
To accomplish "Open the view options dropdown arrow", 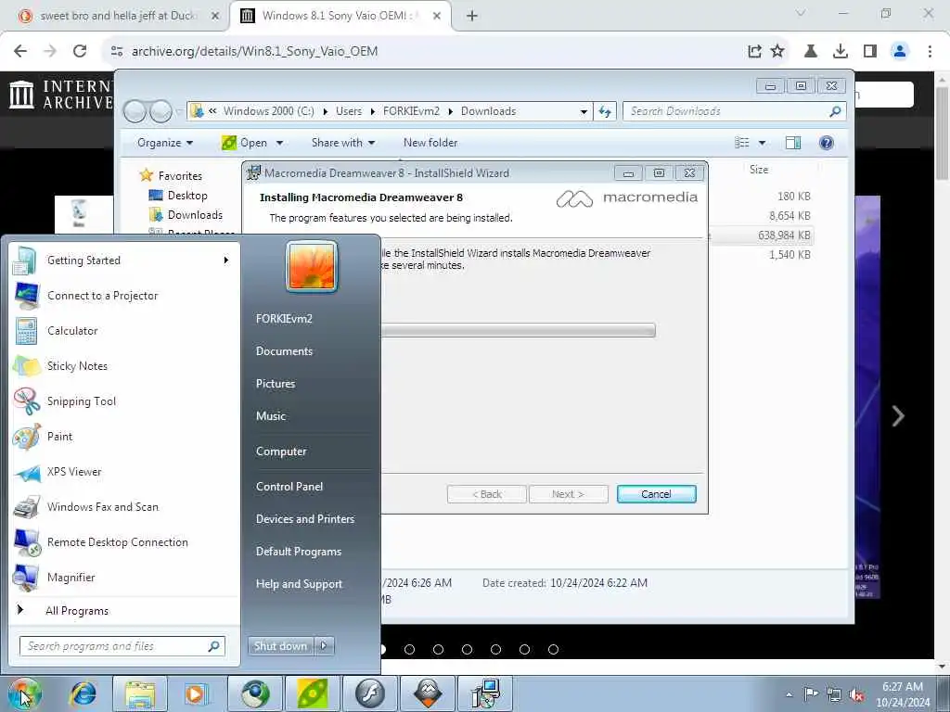I will coord(763,143).
